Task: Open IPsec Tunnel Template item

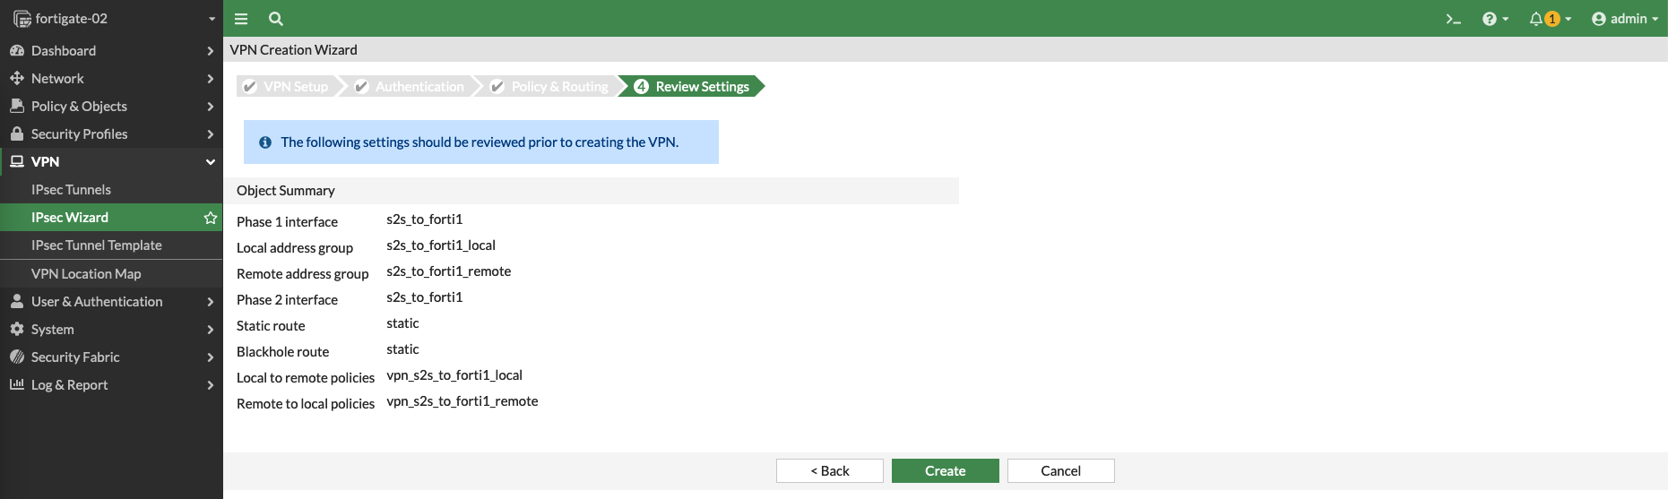Action: coord(97,245)
